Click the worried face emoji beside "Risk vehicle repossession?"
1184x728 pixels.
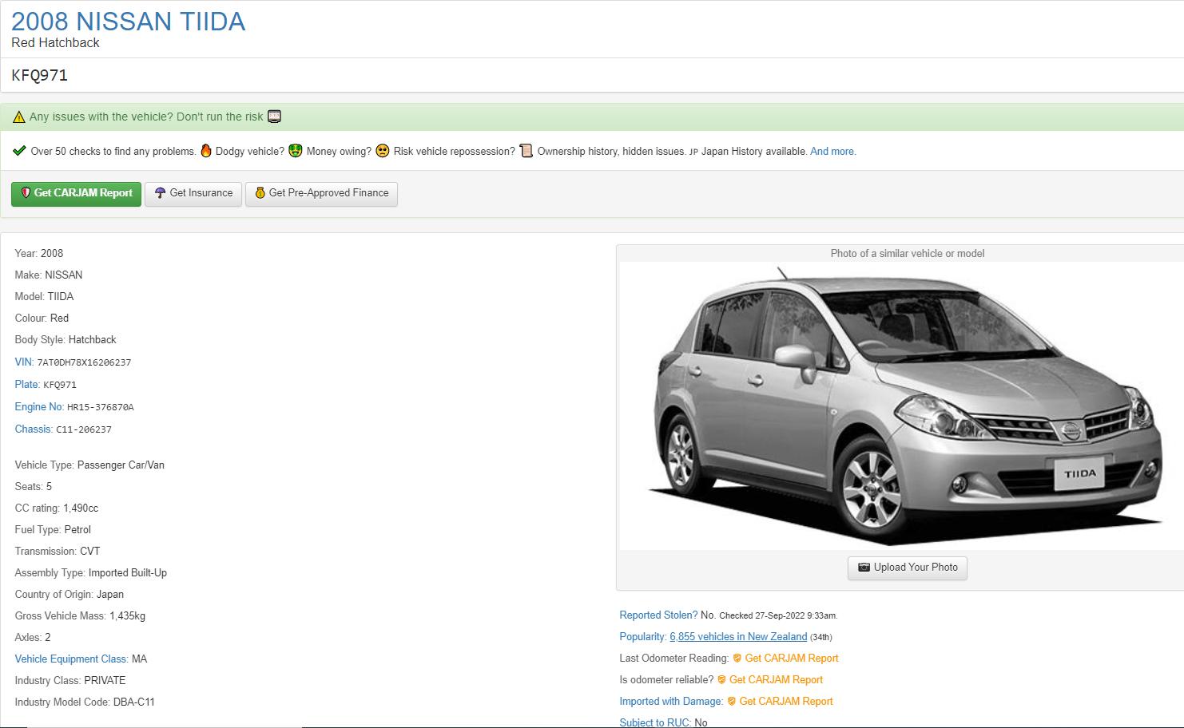pyautogui.click(x=383, y=151)
